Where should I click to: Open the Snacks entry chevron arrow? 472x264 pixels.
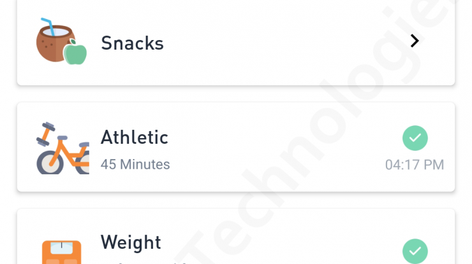pos(415,41)
